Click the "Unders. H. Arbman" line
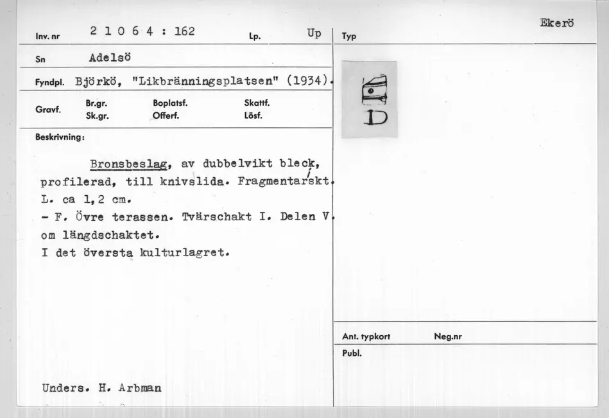609x418 pixels. click(x=101, y=388)
